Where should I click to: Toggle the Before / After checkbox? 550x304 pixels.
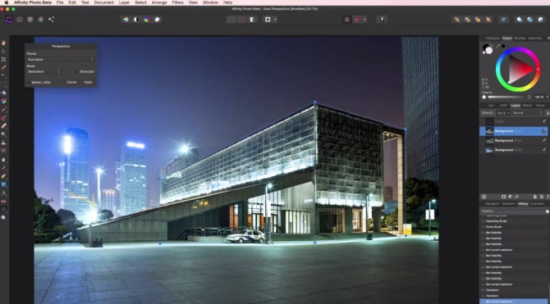[x=29, y=83]
